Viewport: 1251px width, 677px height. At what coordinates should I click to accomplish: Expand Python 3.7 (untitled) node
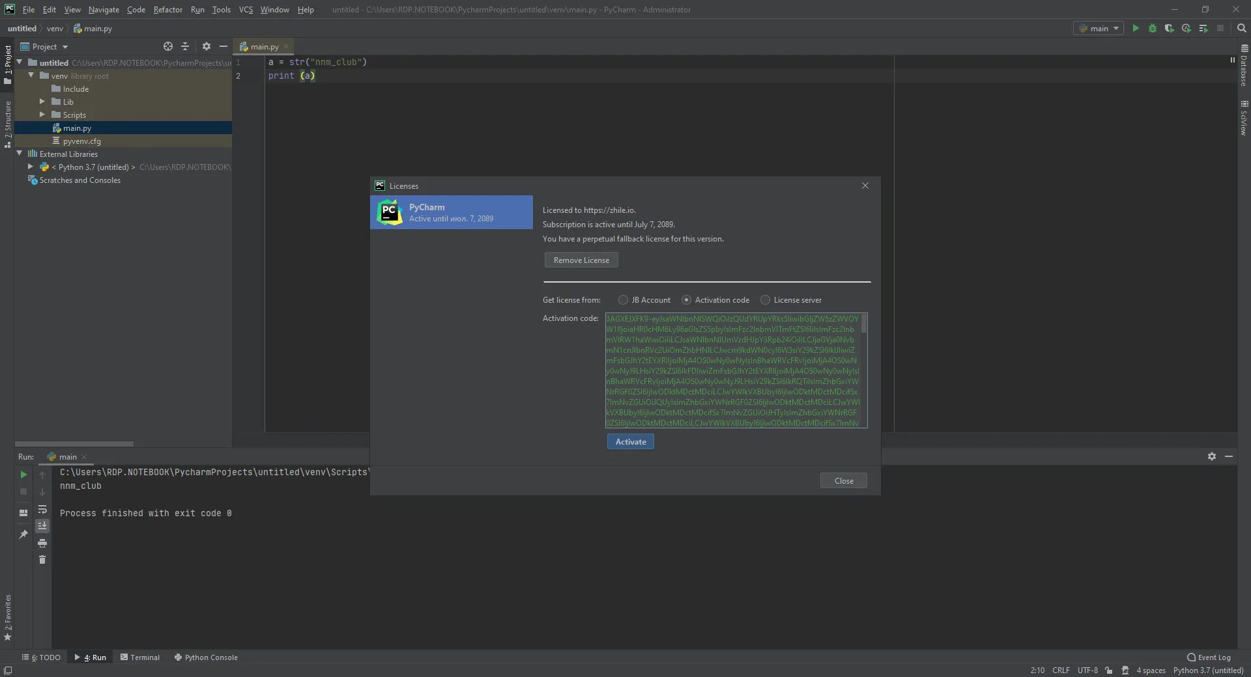pos(31,167)
